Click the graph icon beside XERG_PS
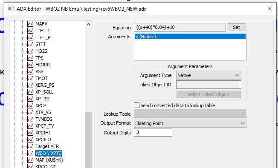Screen dimensions: 278x168 (30, 85)
